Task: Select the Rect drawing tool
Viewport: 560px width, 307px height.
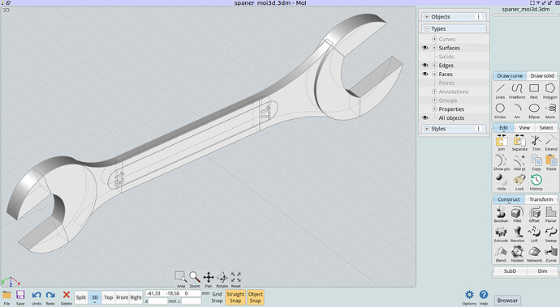Action: 534,91
